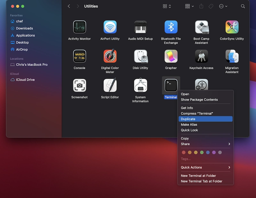Screen dimensions: 256x198
Task: Select the VoiceOver Utility accessibility icon
Action: click(x=201, y=84)
